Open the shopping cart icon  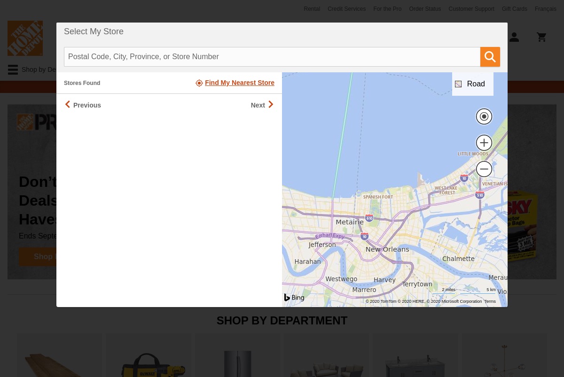542,37
